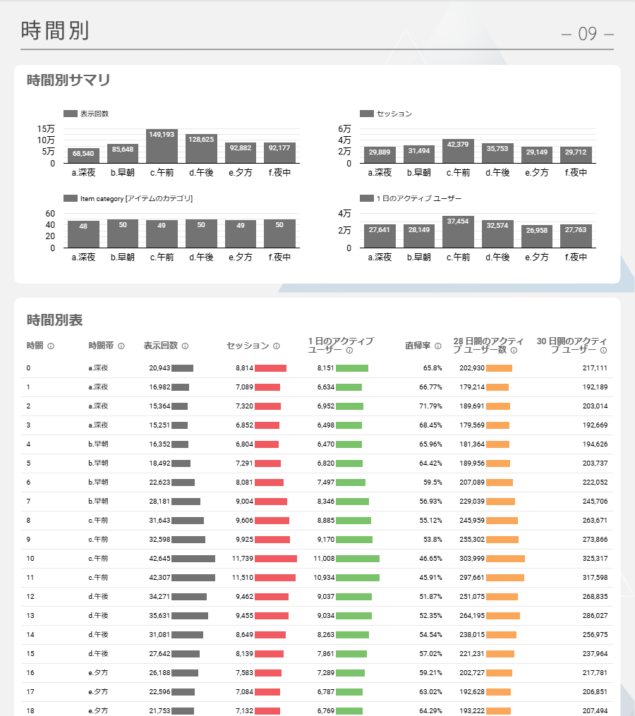Image resolution: width=635 pixels, height=716 pixels.
Task: Select the 128,625 bar in 表示回数 chart
Action: 201,148
